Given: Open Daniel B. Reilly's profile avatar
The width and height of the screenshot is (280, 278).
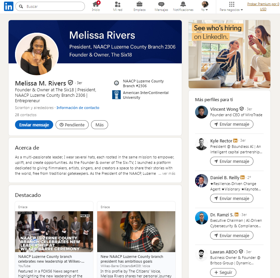Looking at the screenshot, I should tap(202, 181).
